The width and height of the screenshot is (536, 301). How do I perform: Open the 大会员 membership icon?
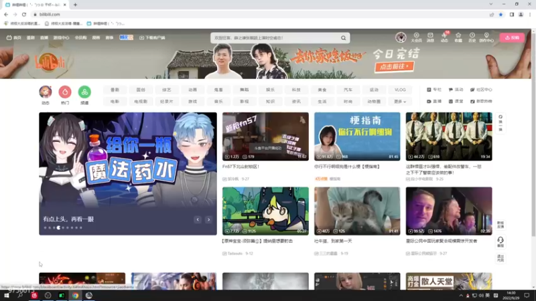click(416, 37)
